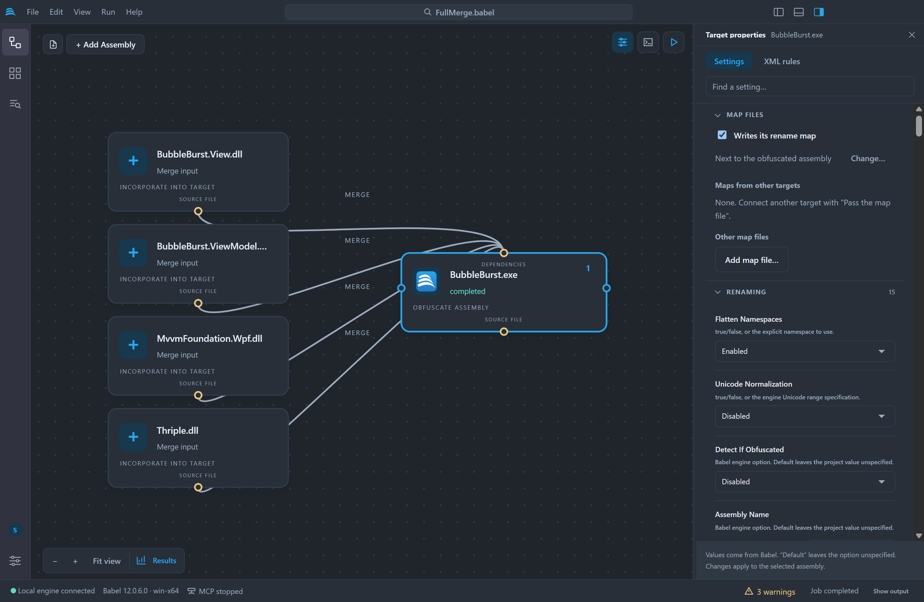The width and height of the screenshot is (924, 602).
Task: Click the new file icon beside Add Assembly
Action: [53, 44]
